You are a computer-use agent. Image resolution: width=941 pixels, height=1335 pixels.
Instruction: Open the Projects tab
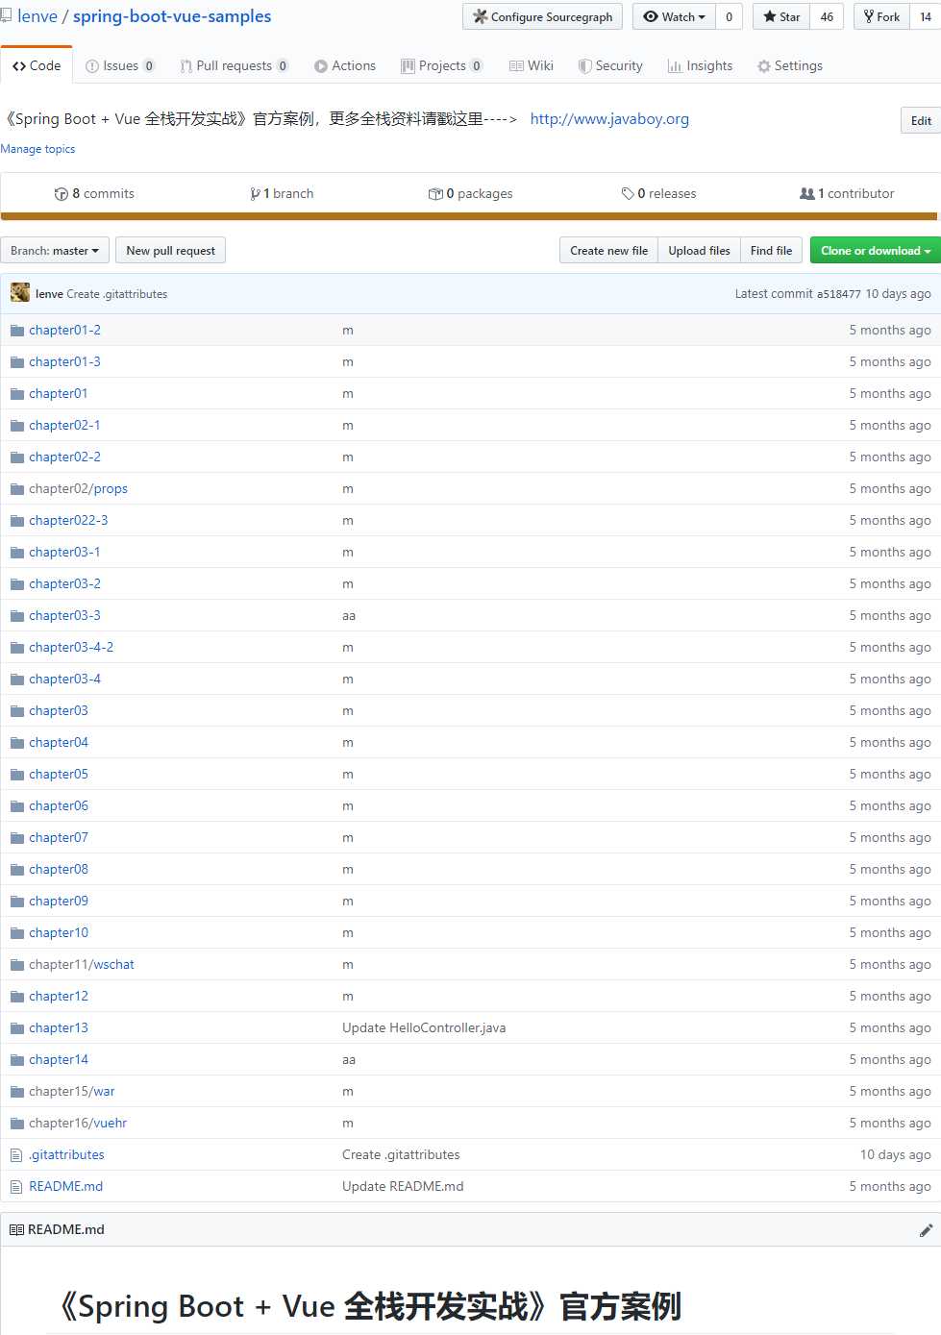[442, 65]
